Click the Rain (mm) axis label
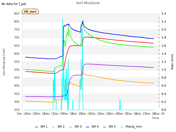The height and width of the screenshot is (132, 176). coord(172,62)
